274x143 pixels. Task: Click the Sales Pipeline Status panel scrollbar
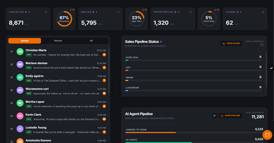point(266,69)
